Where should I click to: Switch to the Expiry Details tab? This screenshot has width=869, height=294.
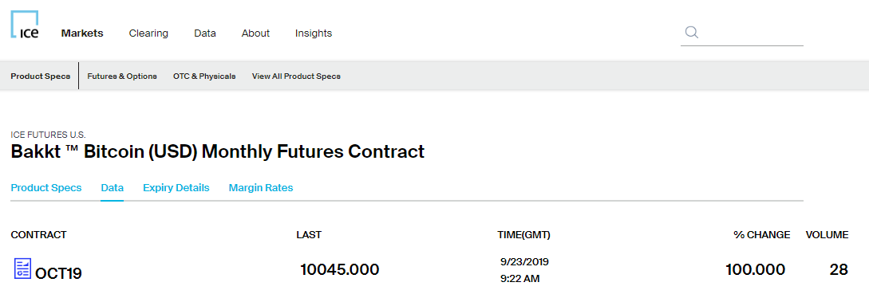click(x=176, y=188)
